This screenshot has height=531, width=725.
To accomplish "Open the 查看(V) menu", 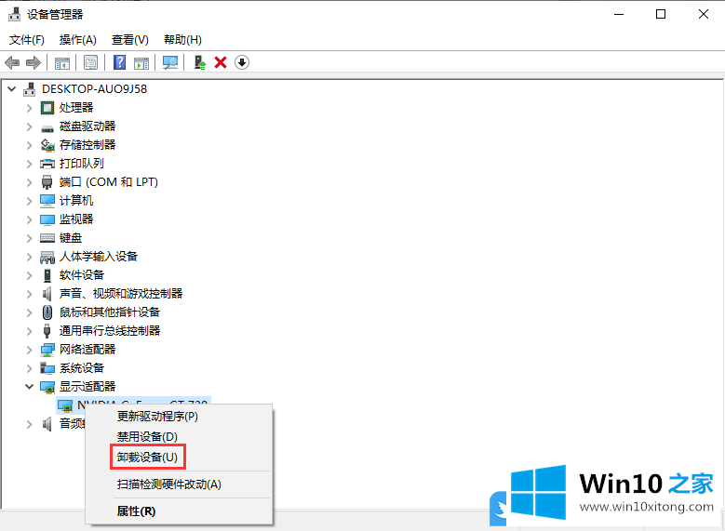I will pyautogui.click(x=130, y=40).
